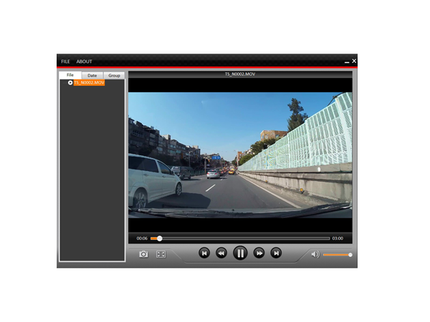Mute audio via speaker icon
Viewport: 430px width, 322px height.
(315, 254)
